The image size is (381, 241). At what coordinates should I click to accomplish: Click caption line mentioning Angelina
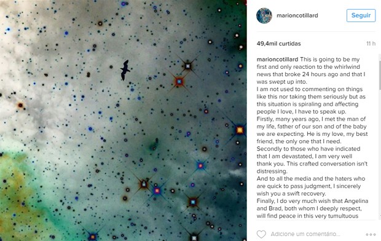pos(312,201)
